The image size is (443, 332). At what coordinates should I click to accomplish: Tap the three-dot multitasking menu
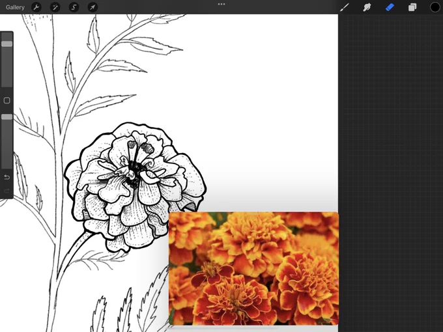pyautogui.click(x=221, y=5)
